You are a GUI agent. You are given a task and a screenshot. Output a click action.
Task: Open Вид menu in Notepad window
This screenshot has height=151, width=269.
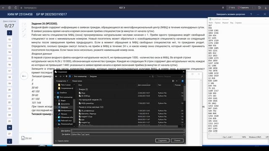coord(232,23)
